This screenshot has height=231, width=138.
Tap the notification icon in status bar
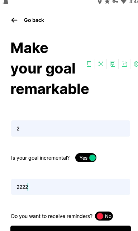pos(5,2)
